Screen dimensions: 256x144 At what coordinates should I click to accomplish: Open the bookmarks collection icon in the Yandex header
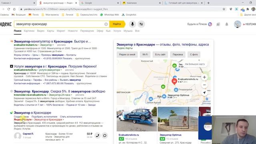(x=218, y=24)
